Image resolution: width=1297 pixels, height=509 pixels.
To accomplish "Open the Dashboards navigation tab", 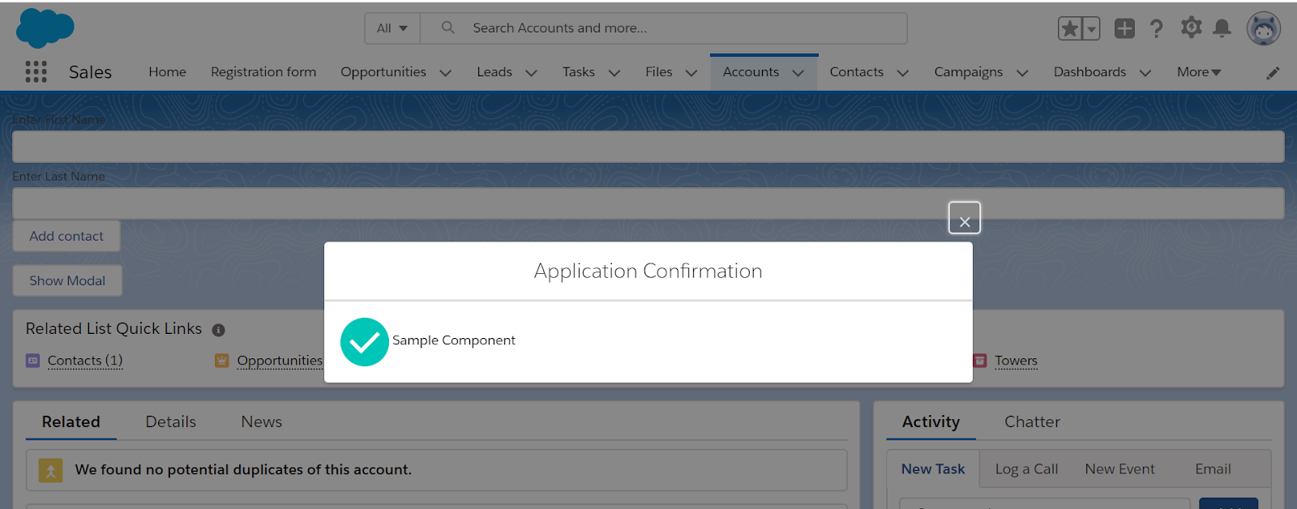I will (1089, 72).
